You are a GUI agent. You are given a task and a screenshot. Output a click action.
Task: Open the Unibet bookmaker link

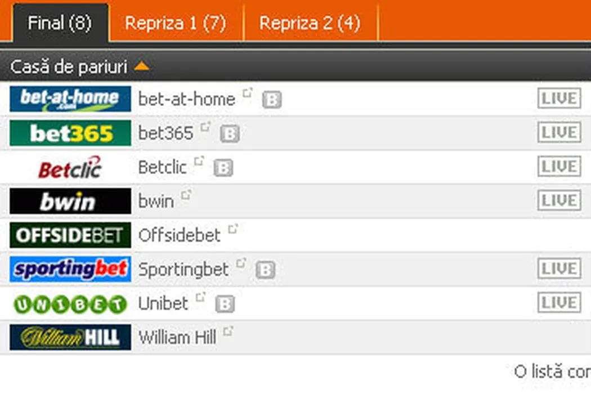point(163,303)
